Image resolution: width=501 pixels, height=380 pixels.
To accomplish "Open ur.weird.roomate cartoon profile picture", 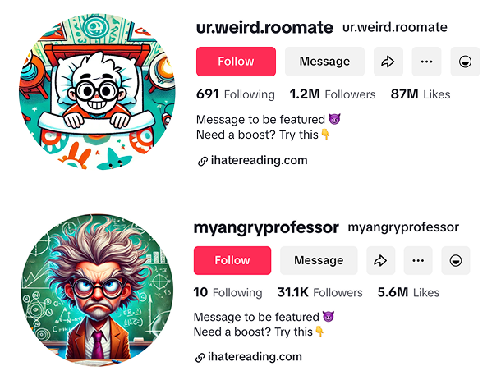I will click(x=97, y=92).
